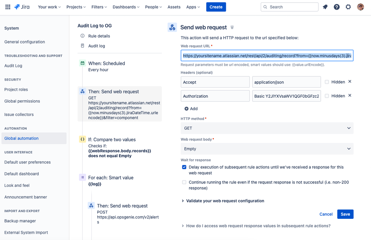The width and height of the screenshot is (371, 240).
Task: Open Look and feel settings
Action: [17, 185]
